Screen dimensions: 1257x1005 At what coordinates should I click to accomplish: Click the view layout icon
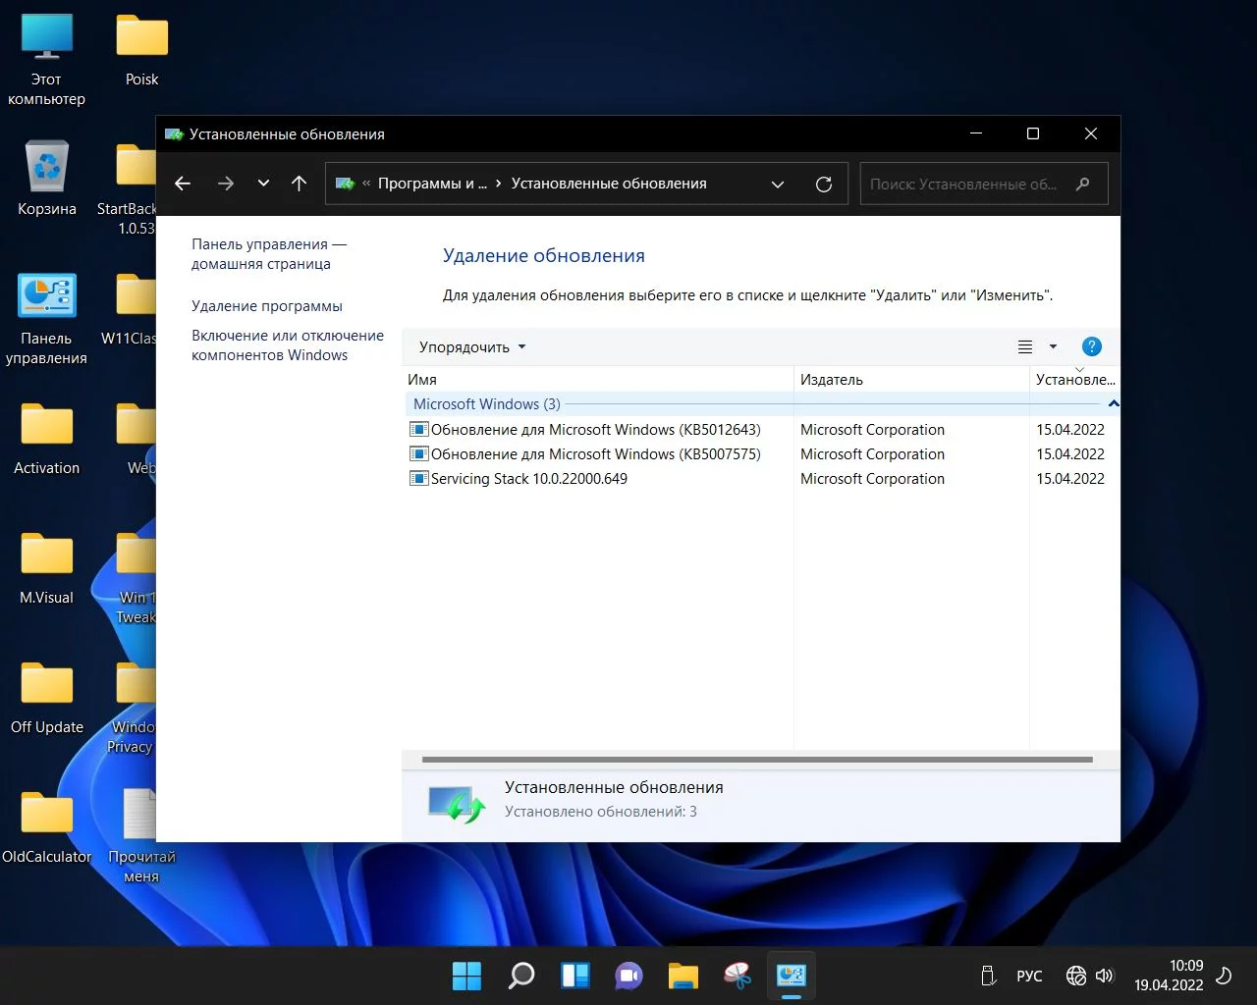(1025, 346)
